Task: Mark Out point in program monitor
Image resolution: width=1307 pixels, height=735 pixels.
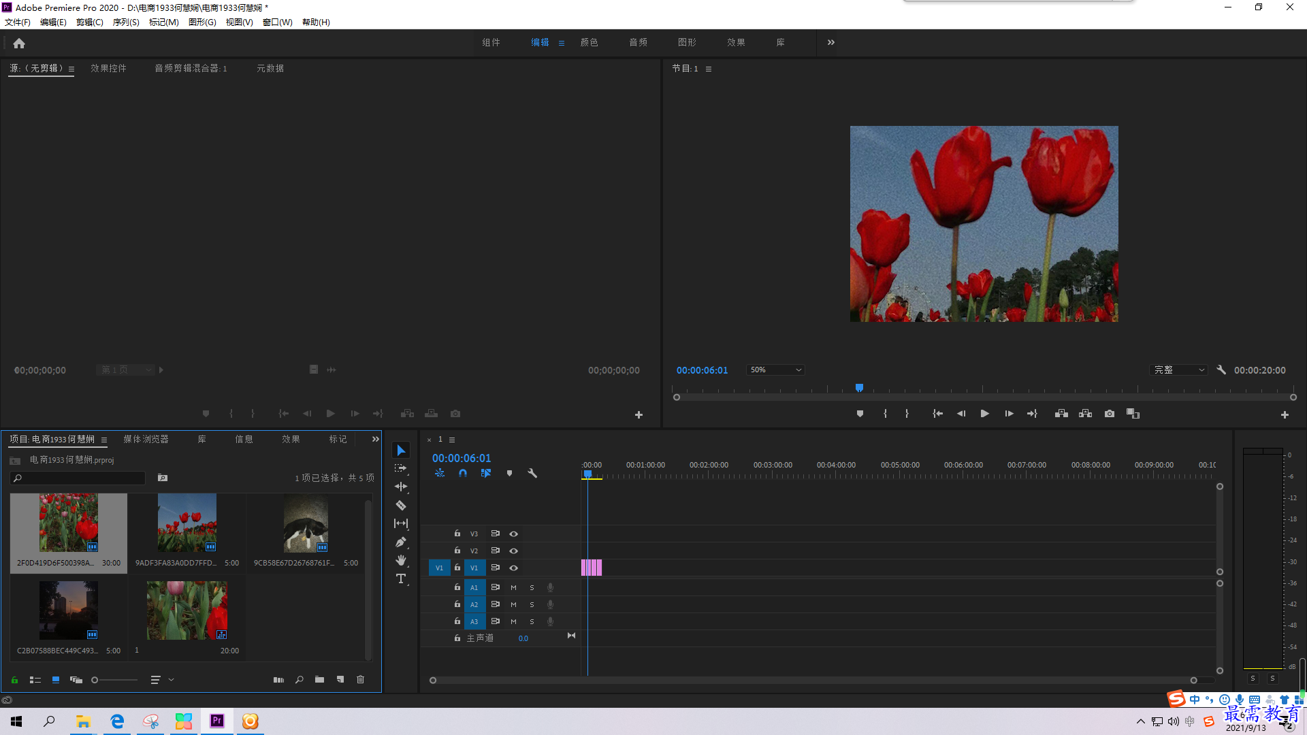Action: click(907, 414)
